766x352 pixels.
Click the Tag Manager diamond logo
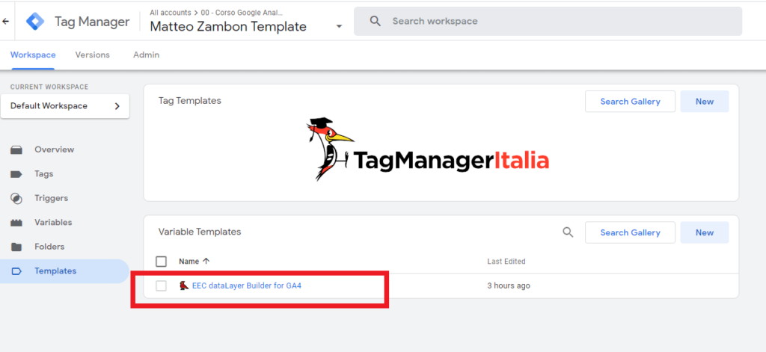[x=35, y=22]
